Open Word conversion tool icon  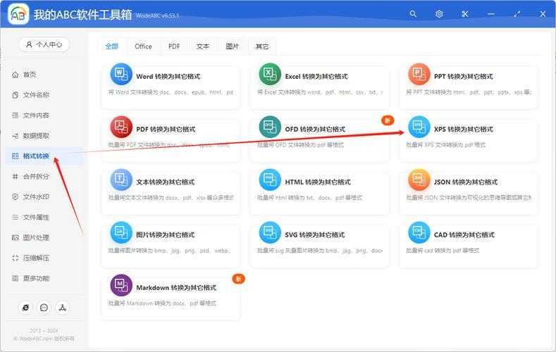tap(121, 74)
